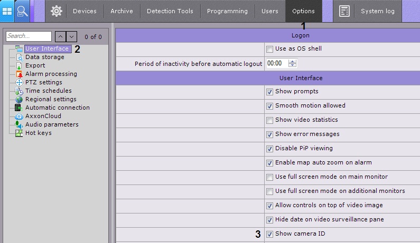Open the layouts grid view icon
Screen dimensions: 420x243
7,11
